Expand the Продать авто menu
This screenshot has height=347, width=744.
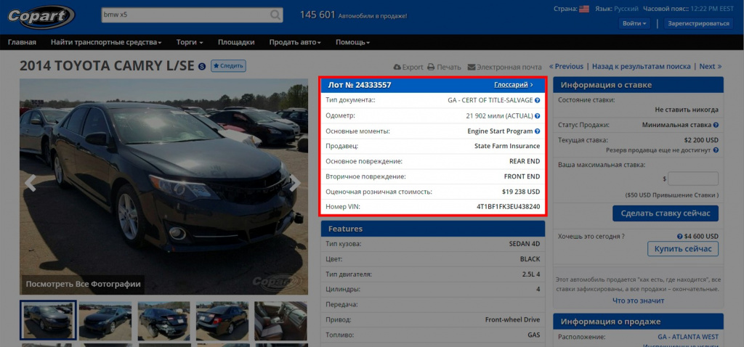tap(295, 42)
